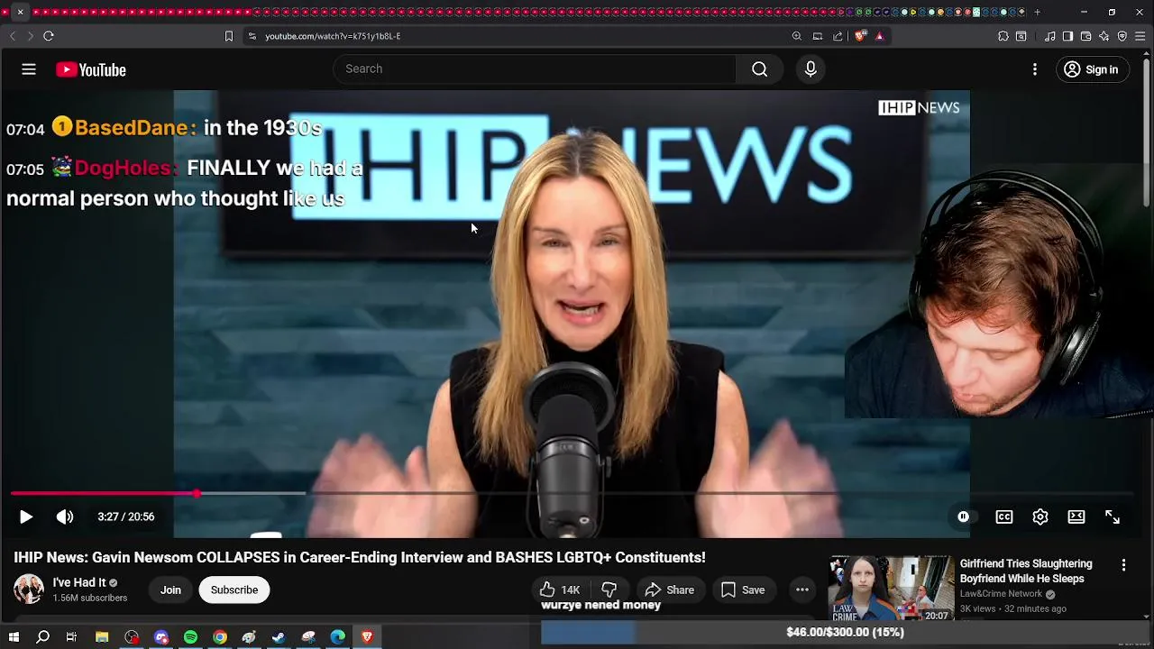Viewport: 1154px width, 649px height.
Task: Reload the page in browser toolbar
Action: click(x=49, y=36)
